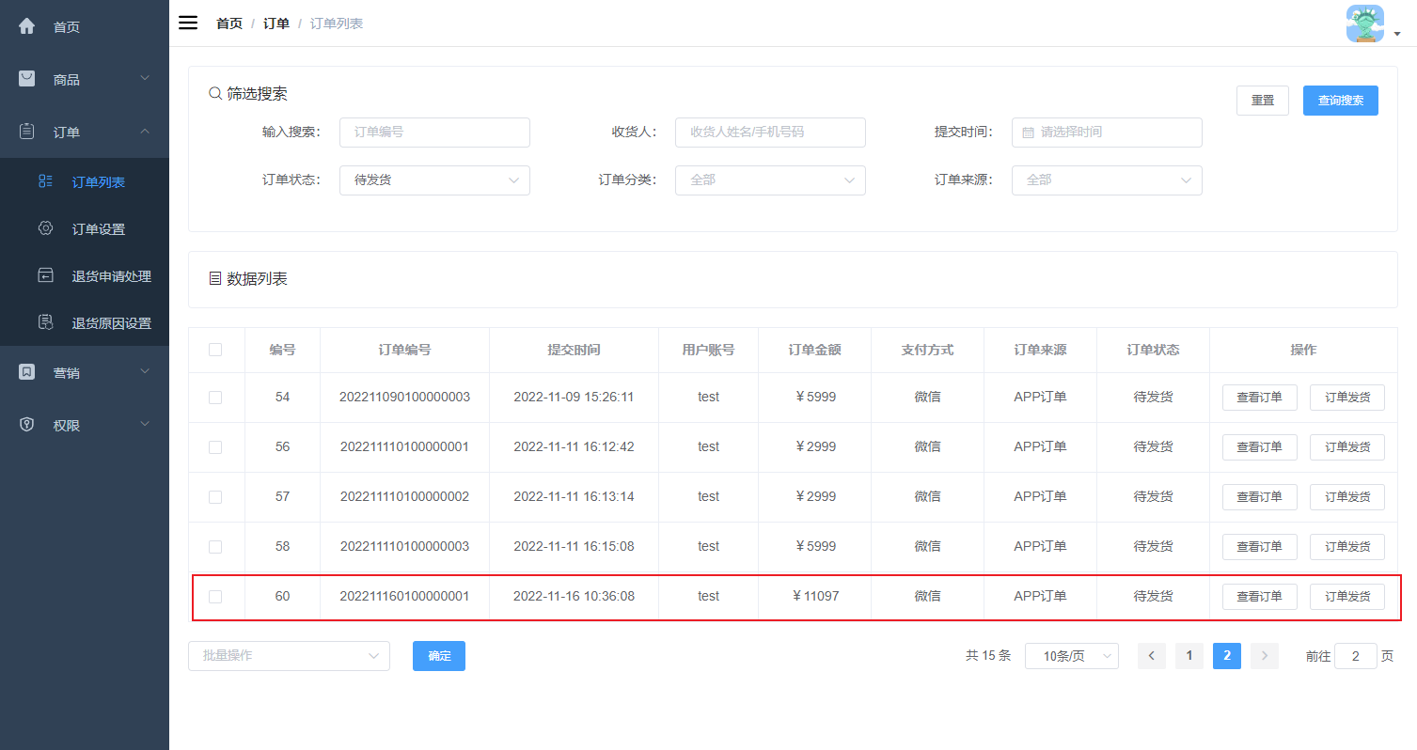
Task: Check the box for order 54
Action: click(215, 398)
